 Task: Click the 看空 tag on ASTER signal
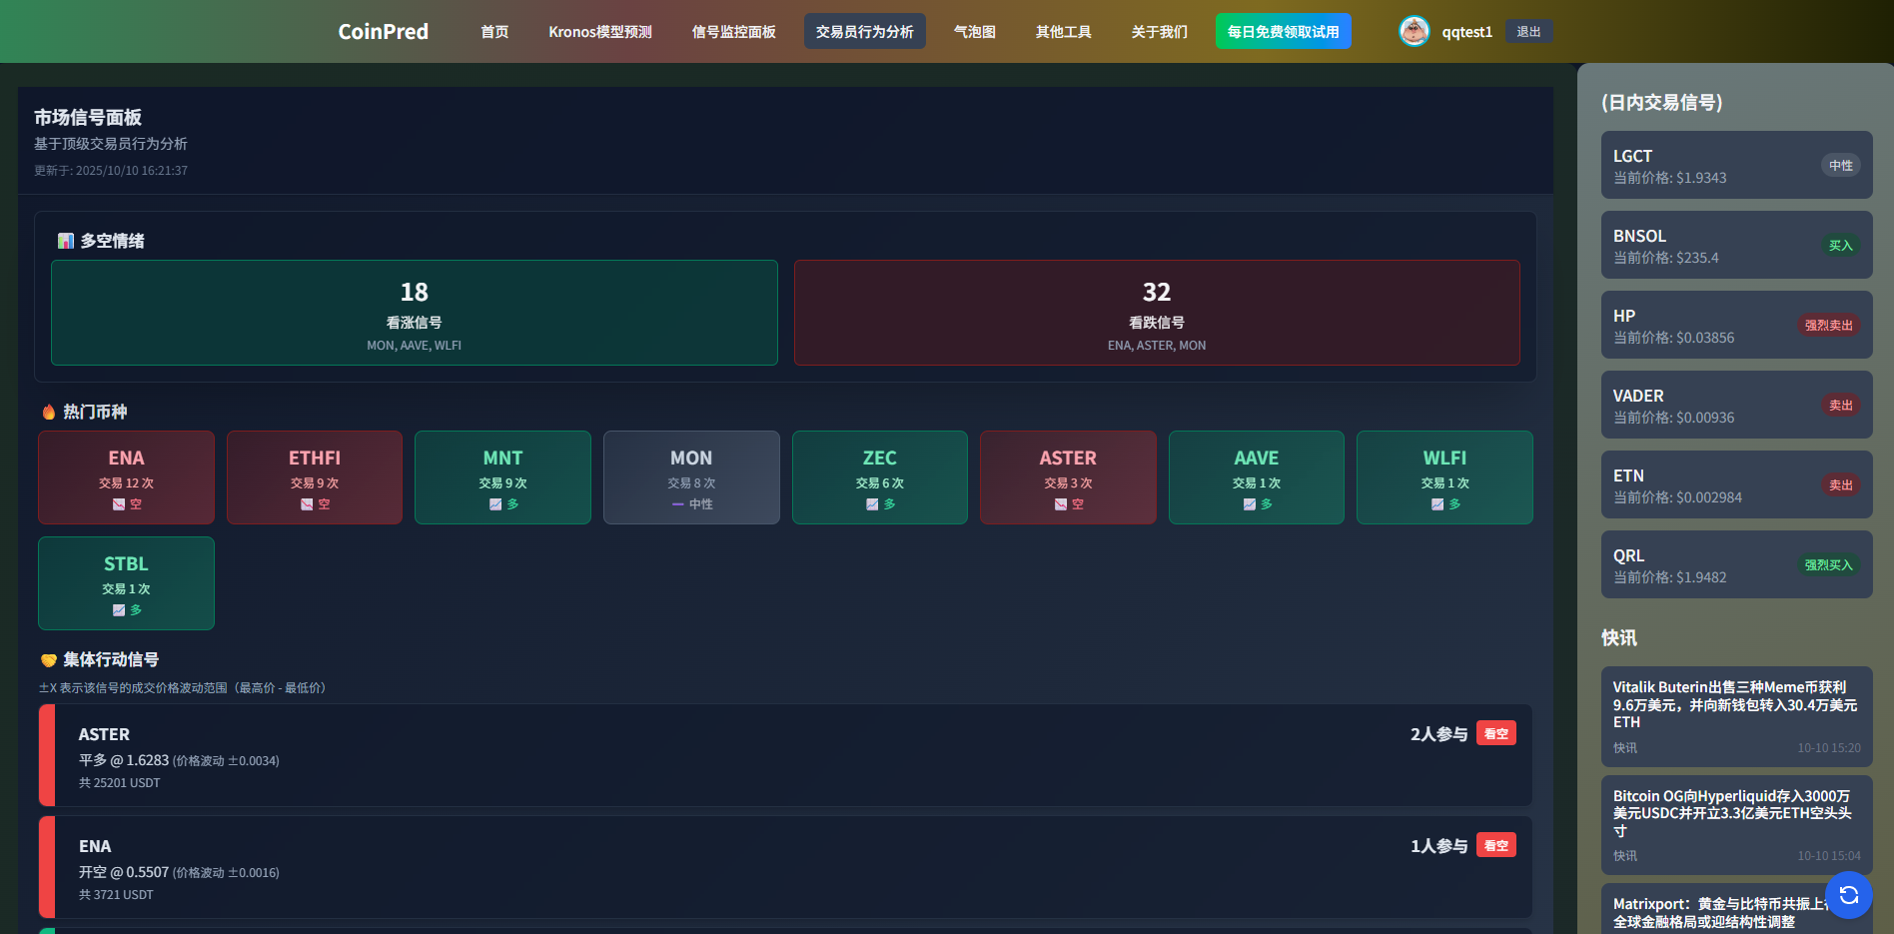pos(1495,733)
